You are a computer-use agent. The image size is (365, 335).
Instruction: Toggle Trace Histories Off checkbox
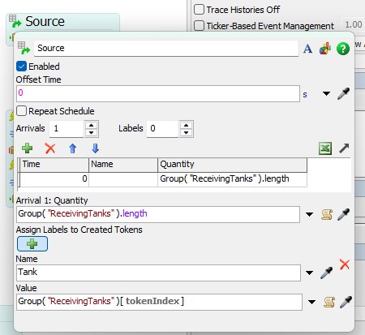point(199,10)
